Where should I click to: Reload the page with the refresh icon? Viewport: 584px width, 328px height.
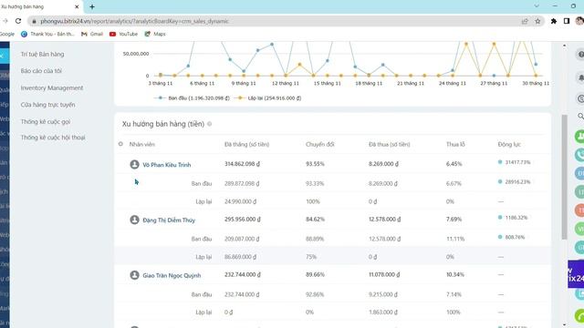(x=18, y=21)
